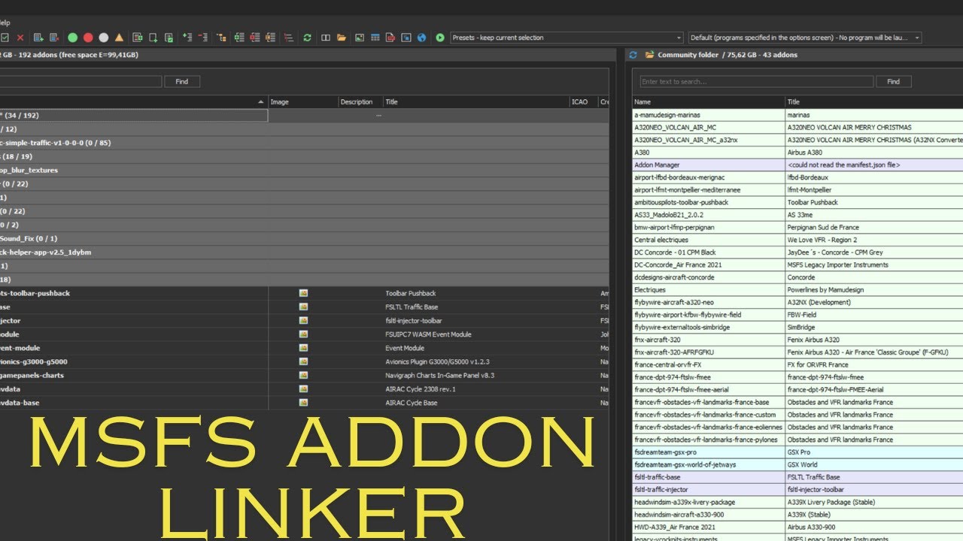Click the red circle status filter
The image size is (963, 541).
[88, 38]
